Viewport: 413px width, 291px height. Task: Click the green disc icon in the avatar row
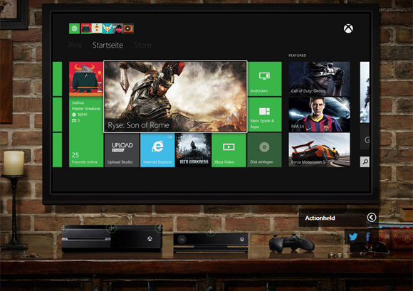pos(74,28)
